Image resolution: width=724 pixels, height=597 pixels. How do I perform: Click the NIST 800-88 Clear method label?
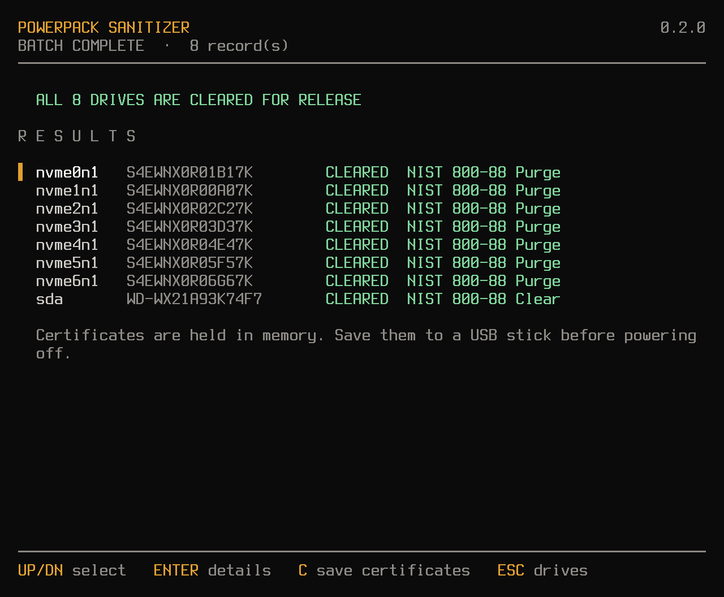pos(484,298)
